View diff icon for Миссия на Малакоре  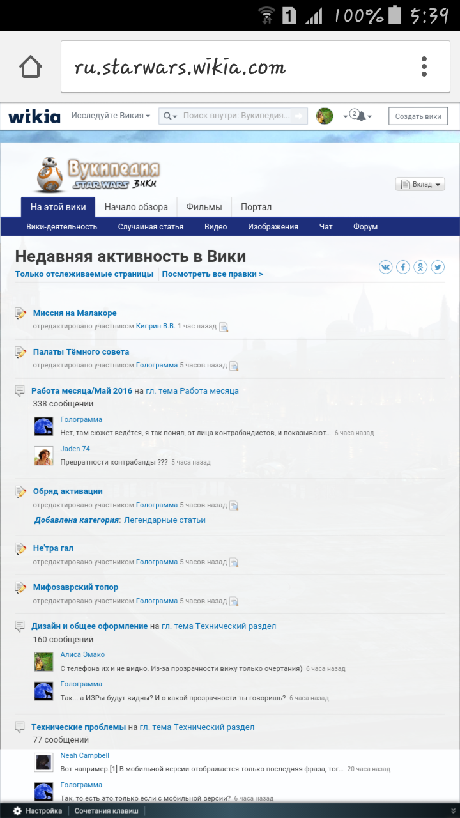pyautogui.click(x=224, y=327)
